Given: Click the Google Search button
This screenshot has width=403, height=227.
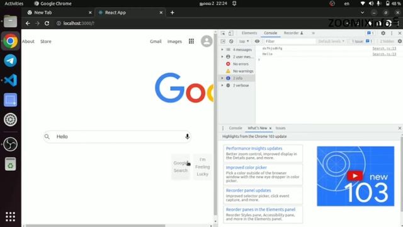Looking at the screenshot, I should [x=181, y=166].
